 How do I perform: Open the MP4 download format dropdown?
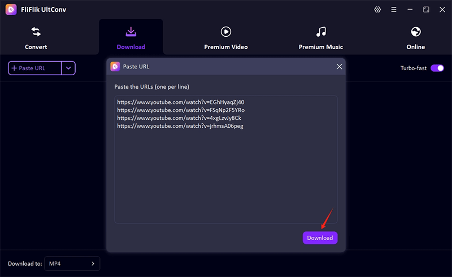click(72, 263)
